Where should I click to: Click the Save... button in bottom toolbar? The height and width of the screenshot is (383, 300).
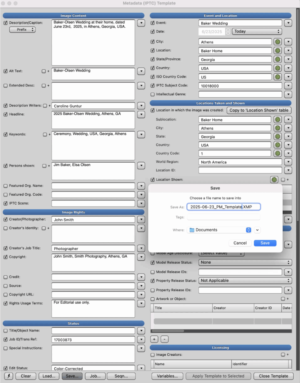(x=72, y=376)
